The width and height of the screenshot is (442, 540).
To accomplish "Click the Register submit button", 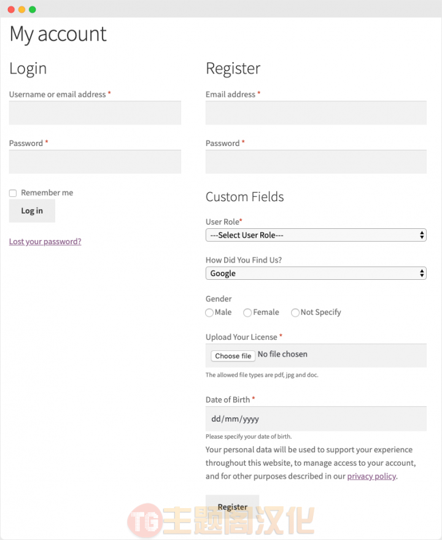I will point(233,507).
